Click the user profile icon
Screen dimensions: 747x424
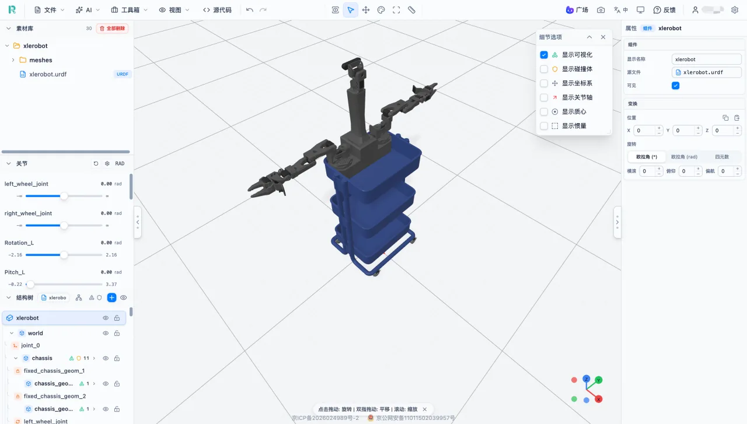click(x=695, y=10)
